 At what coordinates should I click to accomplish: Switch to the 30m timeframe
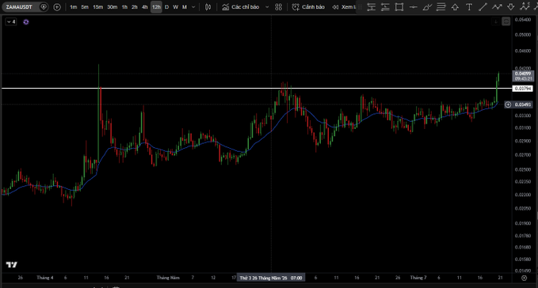tap(112, 7)
